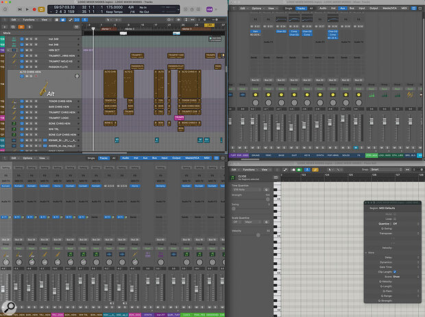Click narrow channel strips icon in top mixer
The image size is (425, 317).
pos(413,8)
